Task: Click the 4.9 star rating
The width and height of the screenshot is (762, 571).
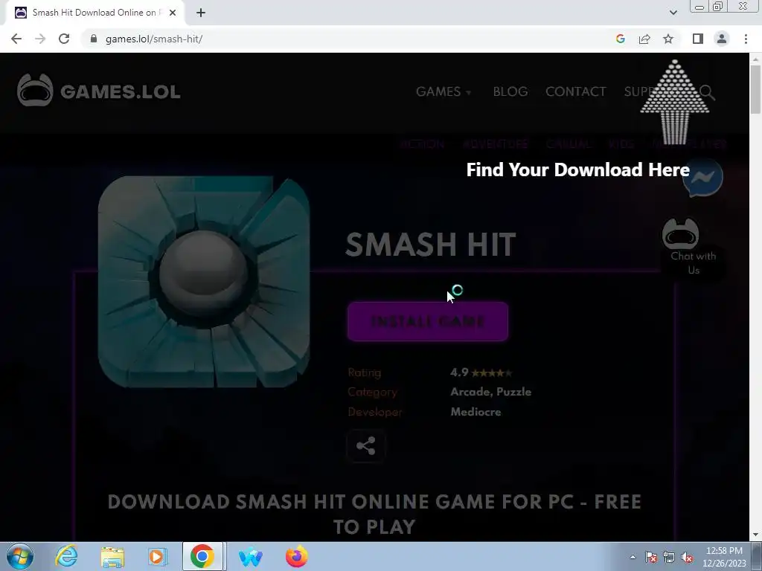Action: click(481, 372)
